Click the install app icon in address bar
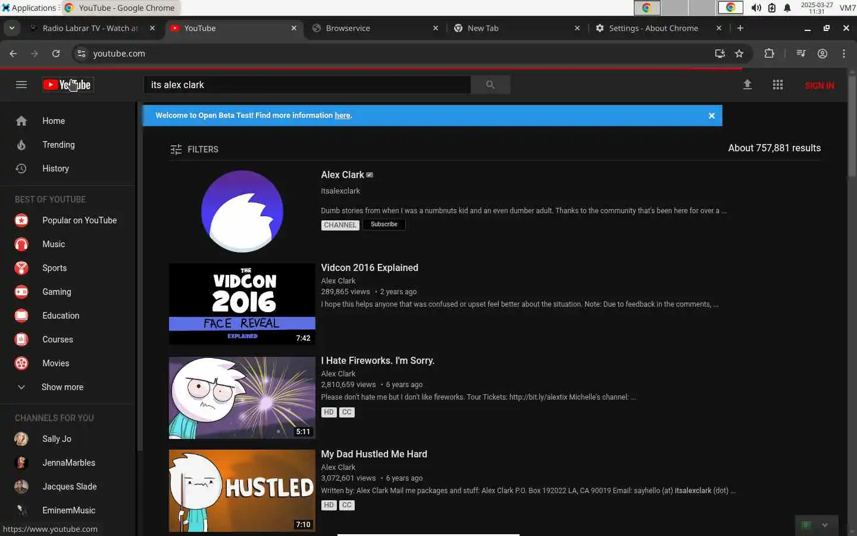The height and width of the screenshot is (536, 857). 720,54
